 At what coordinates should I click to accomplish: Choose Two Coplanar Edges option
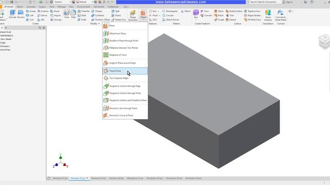[125, 78]
